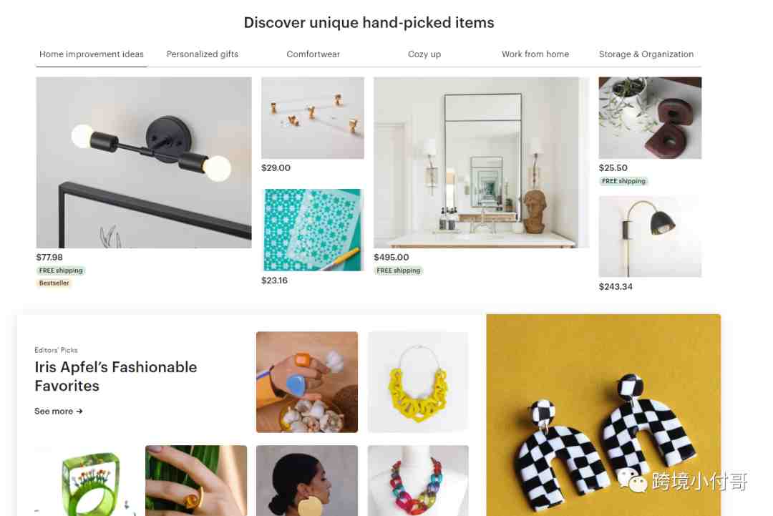Open the black wall sconce product image
This screenshot has width=773, height=516.
click(143, 162)
